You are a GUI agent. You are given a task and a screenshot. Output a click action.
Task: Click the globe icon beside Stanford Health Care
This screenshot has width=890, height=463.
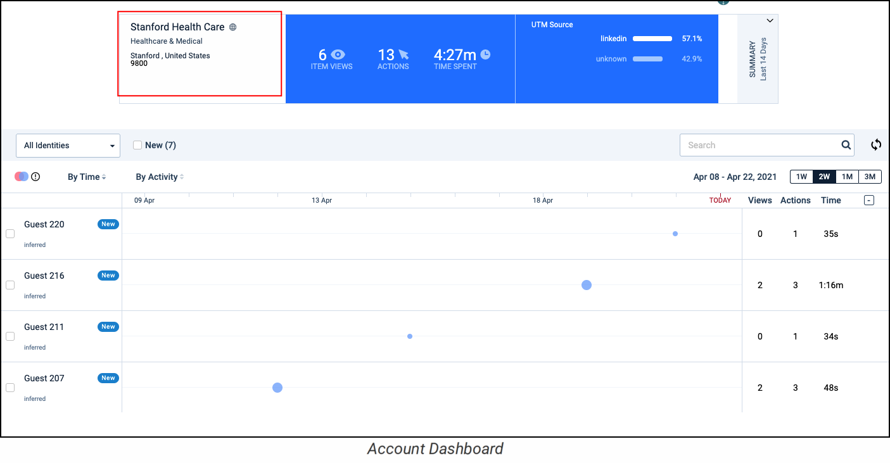(x=233, y=27)
